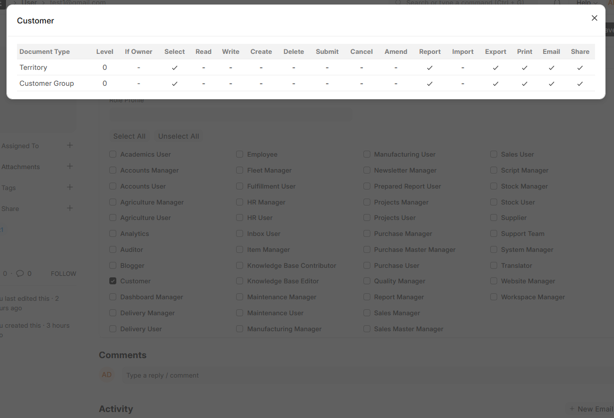614x418 pixels.
Task: Click the Export column header
Action: 496,51
